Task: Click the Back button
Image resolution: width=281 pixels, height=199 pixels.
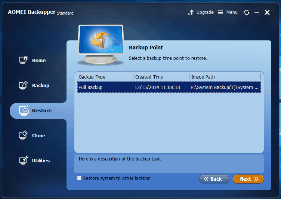Action: click(x=214, y=179)
